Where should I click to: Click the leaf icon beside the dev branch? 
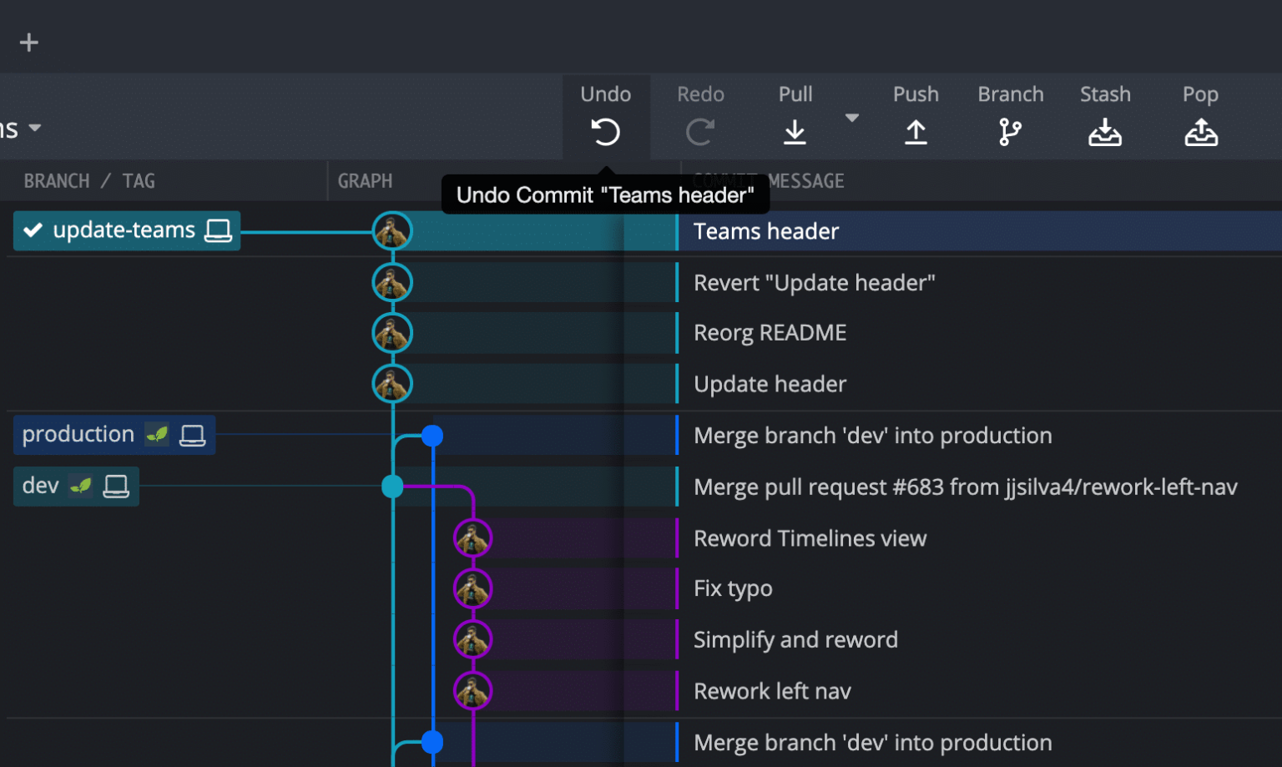coord(79,486)
